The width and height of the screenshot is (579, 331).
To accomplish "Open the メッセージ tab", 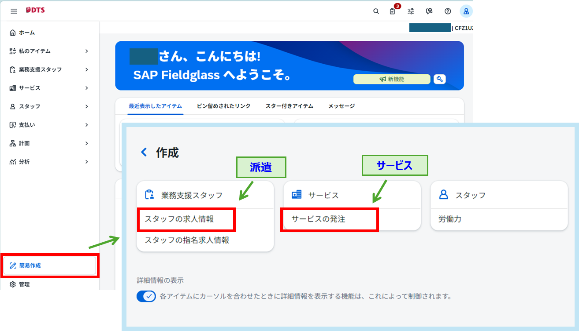I will point(341,106).
